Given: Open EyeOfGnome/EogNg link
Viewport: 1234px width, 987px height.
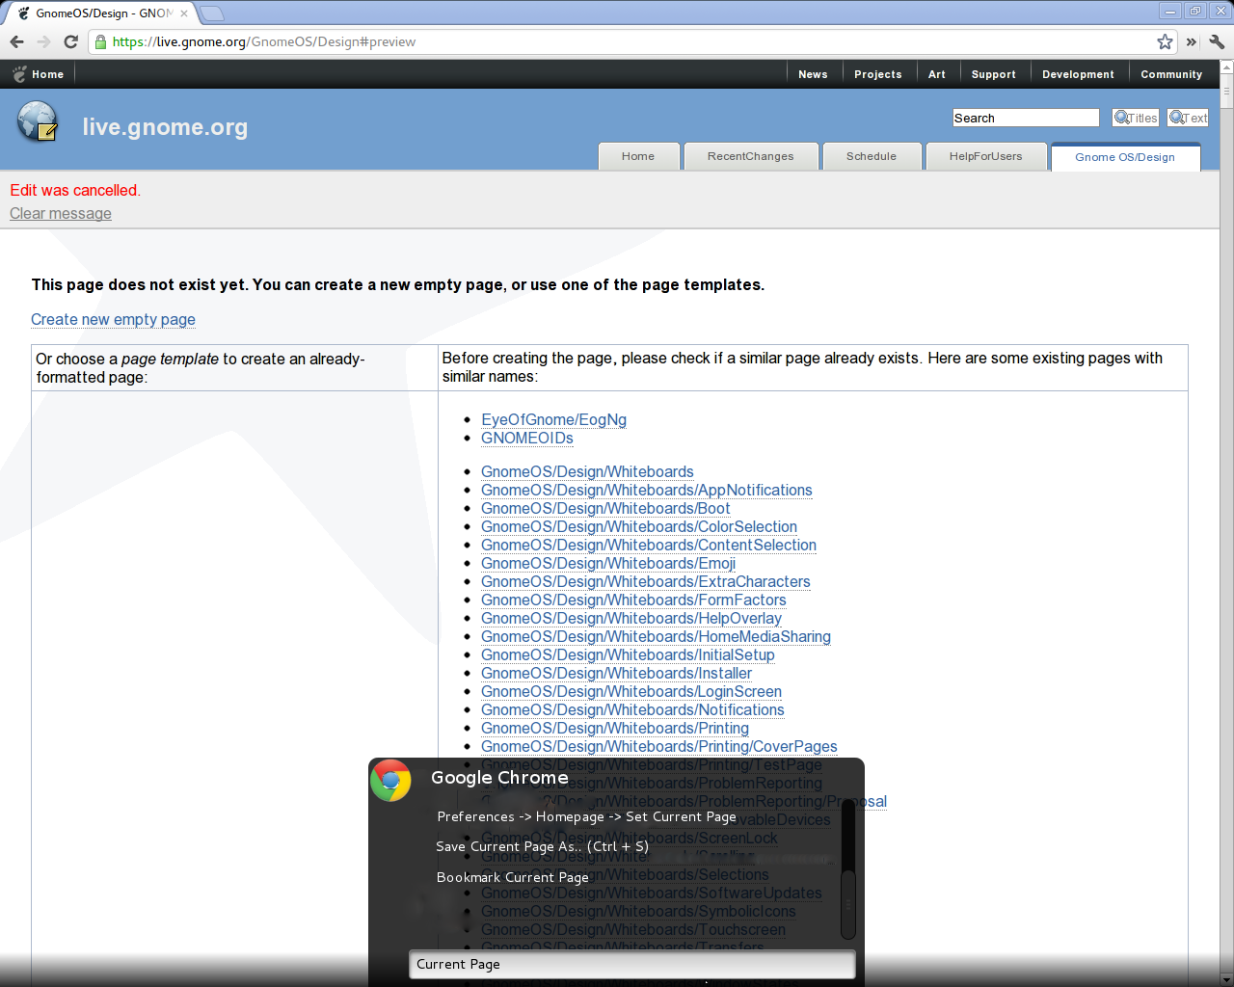Looking at the screenshot, I should (x=553, y=420).
